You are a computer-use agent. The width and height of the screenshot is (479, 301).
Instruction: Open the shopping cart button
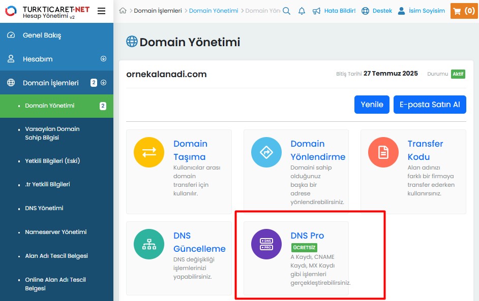click(464, 11)
